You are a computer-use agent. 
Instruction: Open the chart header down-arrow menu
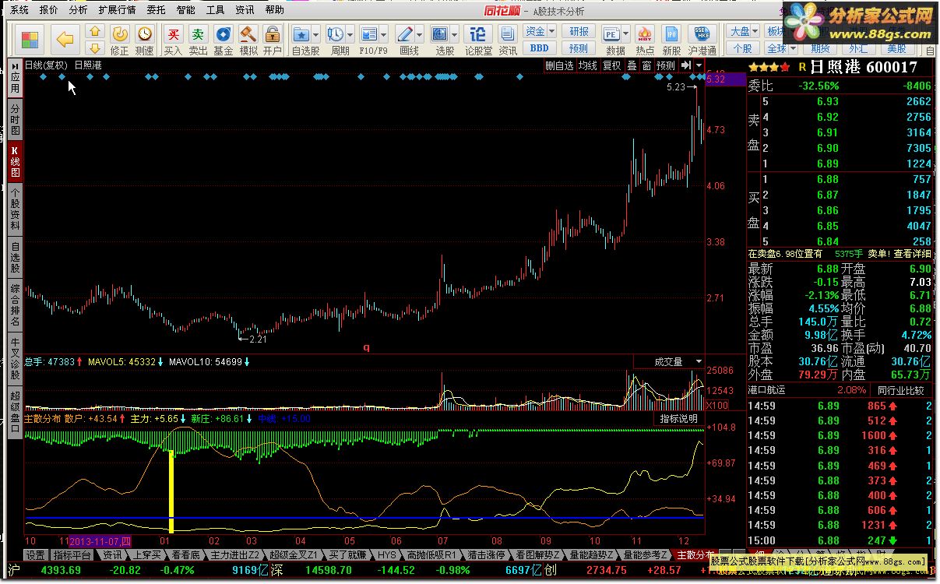699,65
